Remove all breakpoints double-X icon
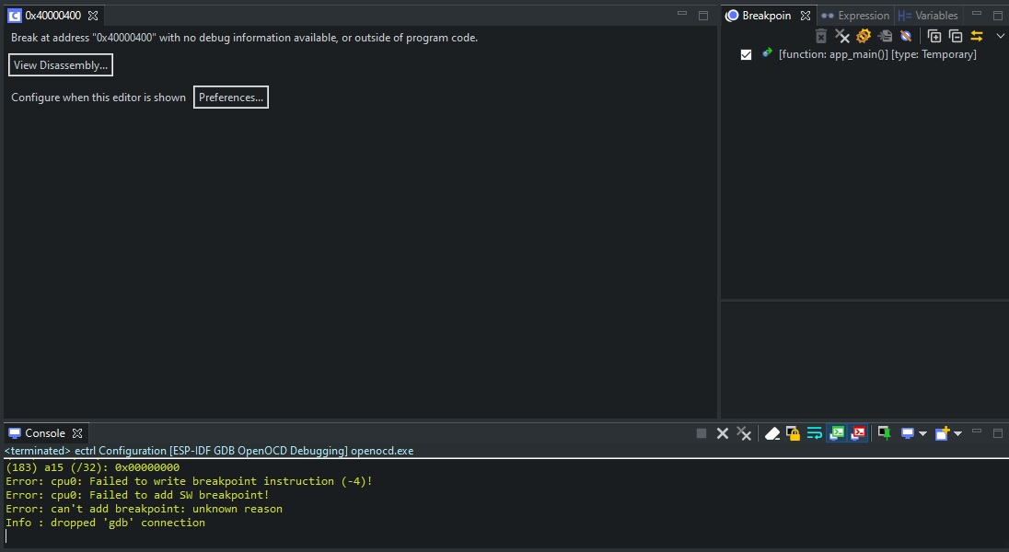Image resolution: width=1009 pixels, height=552 pixels. [x=841, y=36]
